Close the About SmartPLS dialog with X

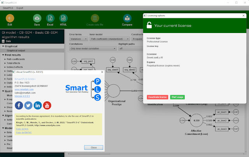pyautogui.click(x=102, y=72)
